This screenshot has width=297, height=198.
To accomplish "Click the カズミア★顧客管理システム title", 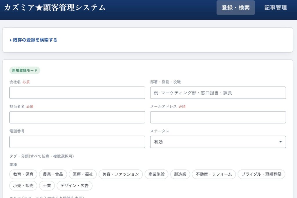I will [x=55, y=8].
